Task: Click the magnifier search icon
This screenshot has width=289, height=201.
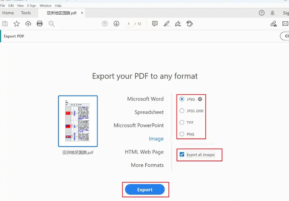Action: [51, 24]
